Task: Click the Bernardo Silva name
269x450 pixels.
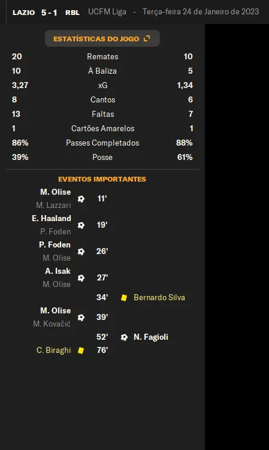Action: pyautogui.click(x=159, y=298)
